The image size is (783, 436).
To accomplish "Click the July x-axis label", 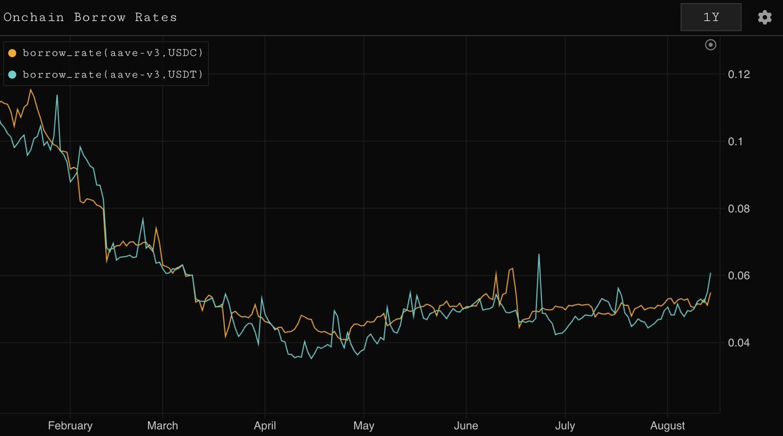I will coord(565,426).
